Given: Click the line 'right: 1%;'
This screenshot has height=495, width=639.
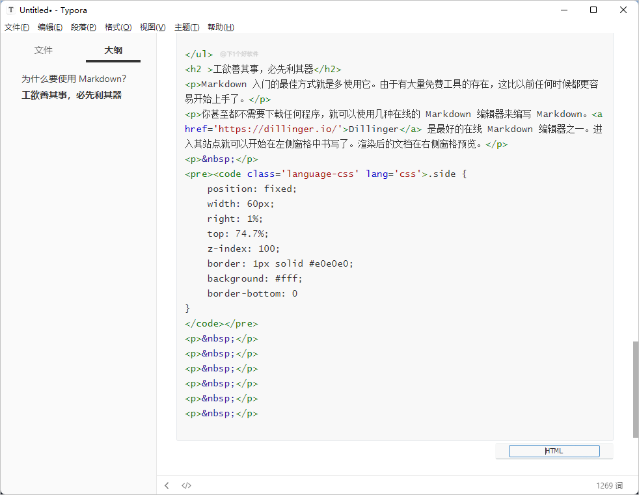Looking at the screenshot, I should click(x=235, y=219).
